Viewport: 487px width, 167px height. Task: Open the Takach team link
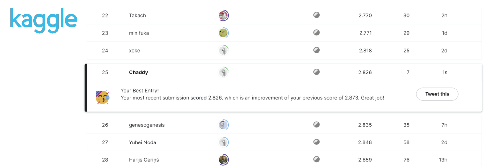pos(137,16)
